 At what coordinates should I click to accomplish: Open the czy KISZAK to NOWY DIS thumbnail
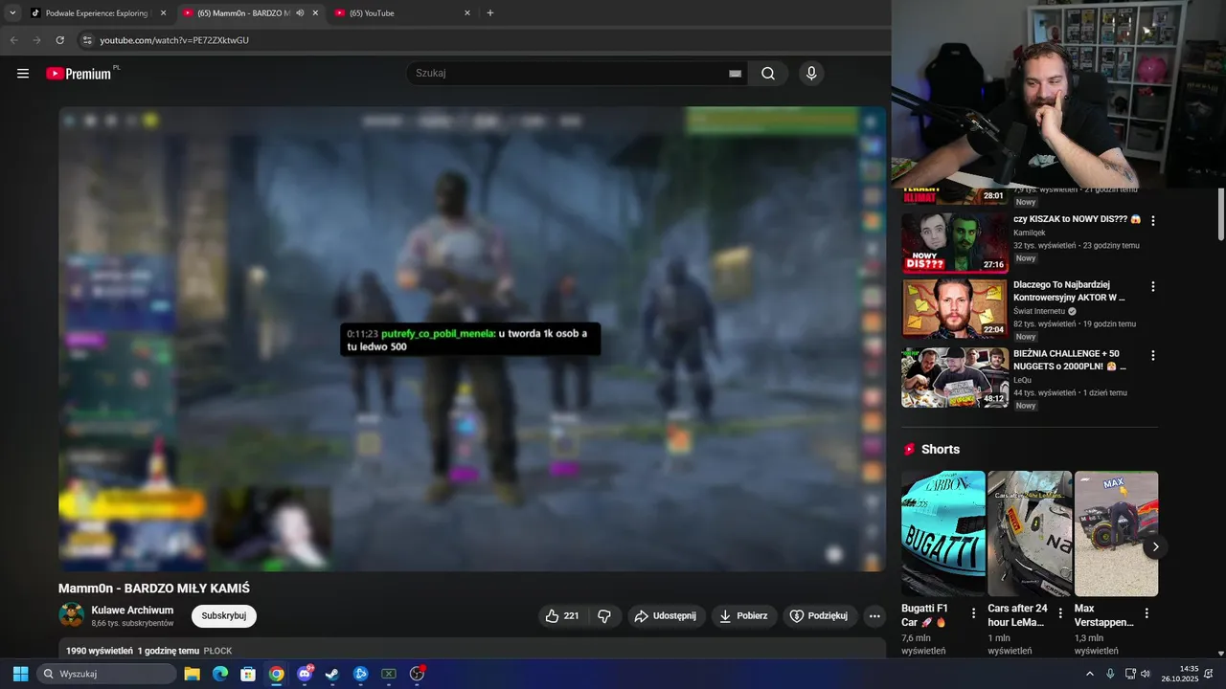954,242
